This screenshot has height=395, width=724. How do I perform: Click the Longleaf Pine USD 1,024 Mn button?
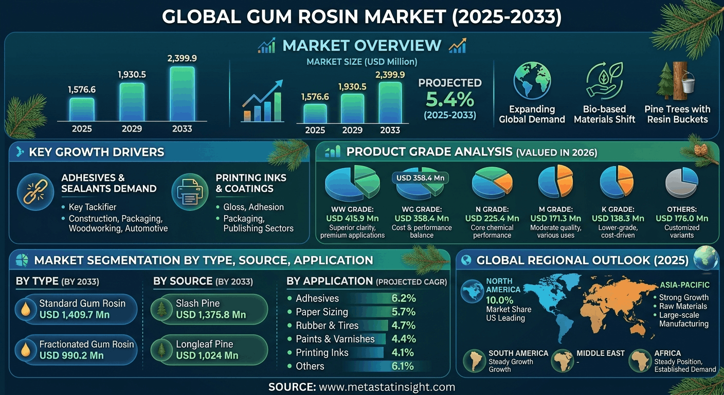(210, 350)
